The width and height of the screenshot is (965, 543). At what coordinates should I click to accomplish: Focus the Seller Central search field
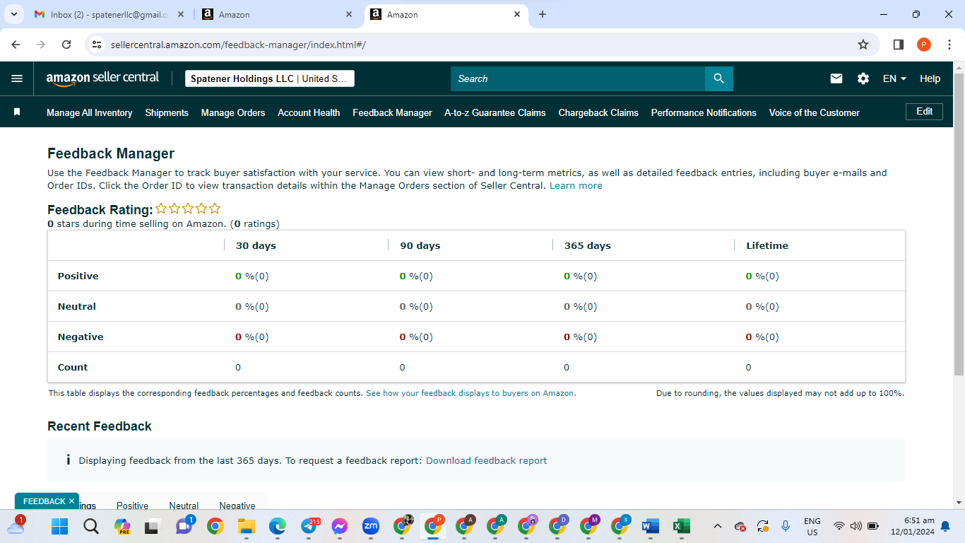click(578, 78)
